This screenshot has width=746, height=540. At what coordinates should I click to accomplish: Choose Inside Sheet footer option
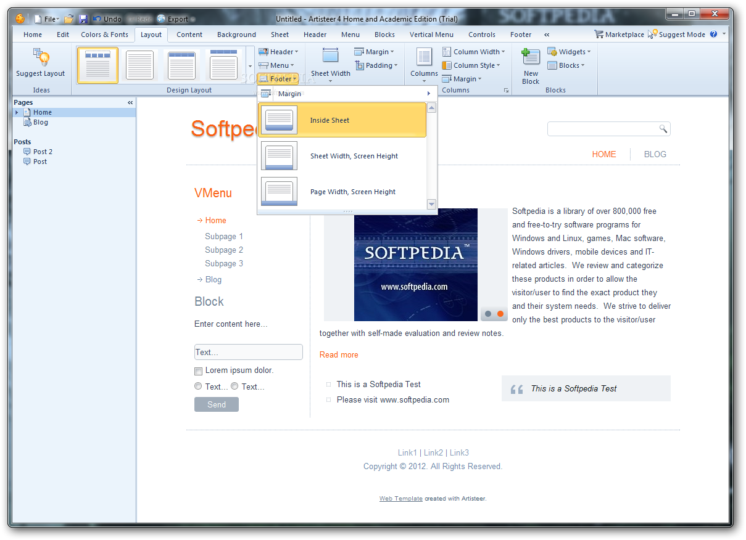342,120
